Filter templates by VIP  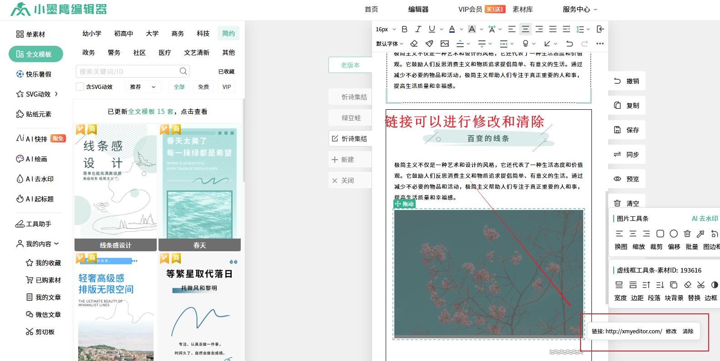(x=227, y=87)
